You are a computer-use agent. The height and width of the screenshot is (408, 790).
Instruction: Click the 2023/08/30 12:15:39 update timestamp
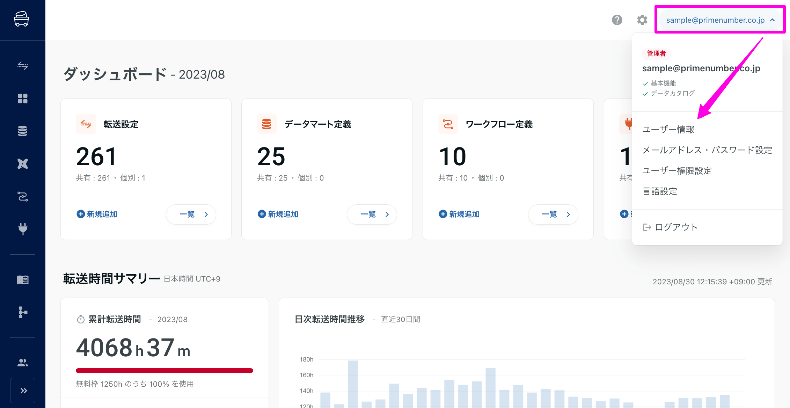click(712, 282)
